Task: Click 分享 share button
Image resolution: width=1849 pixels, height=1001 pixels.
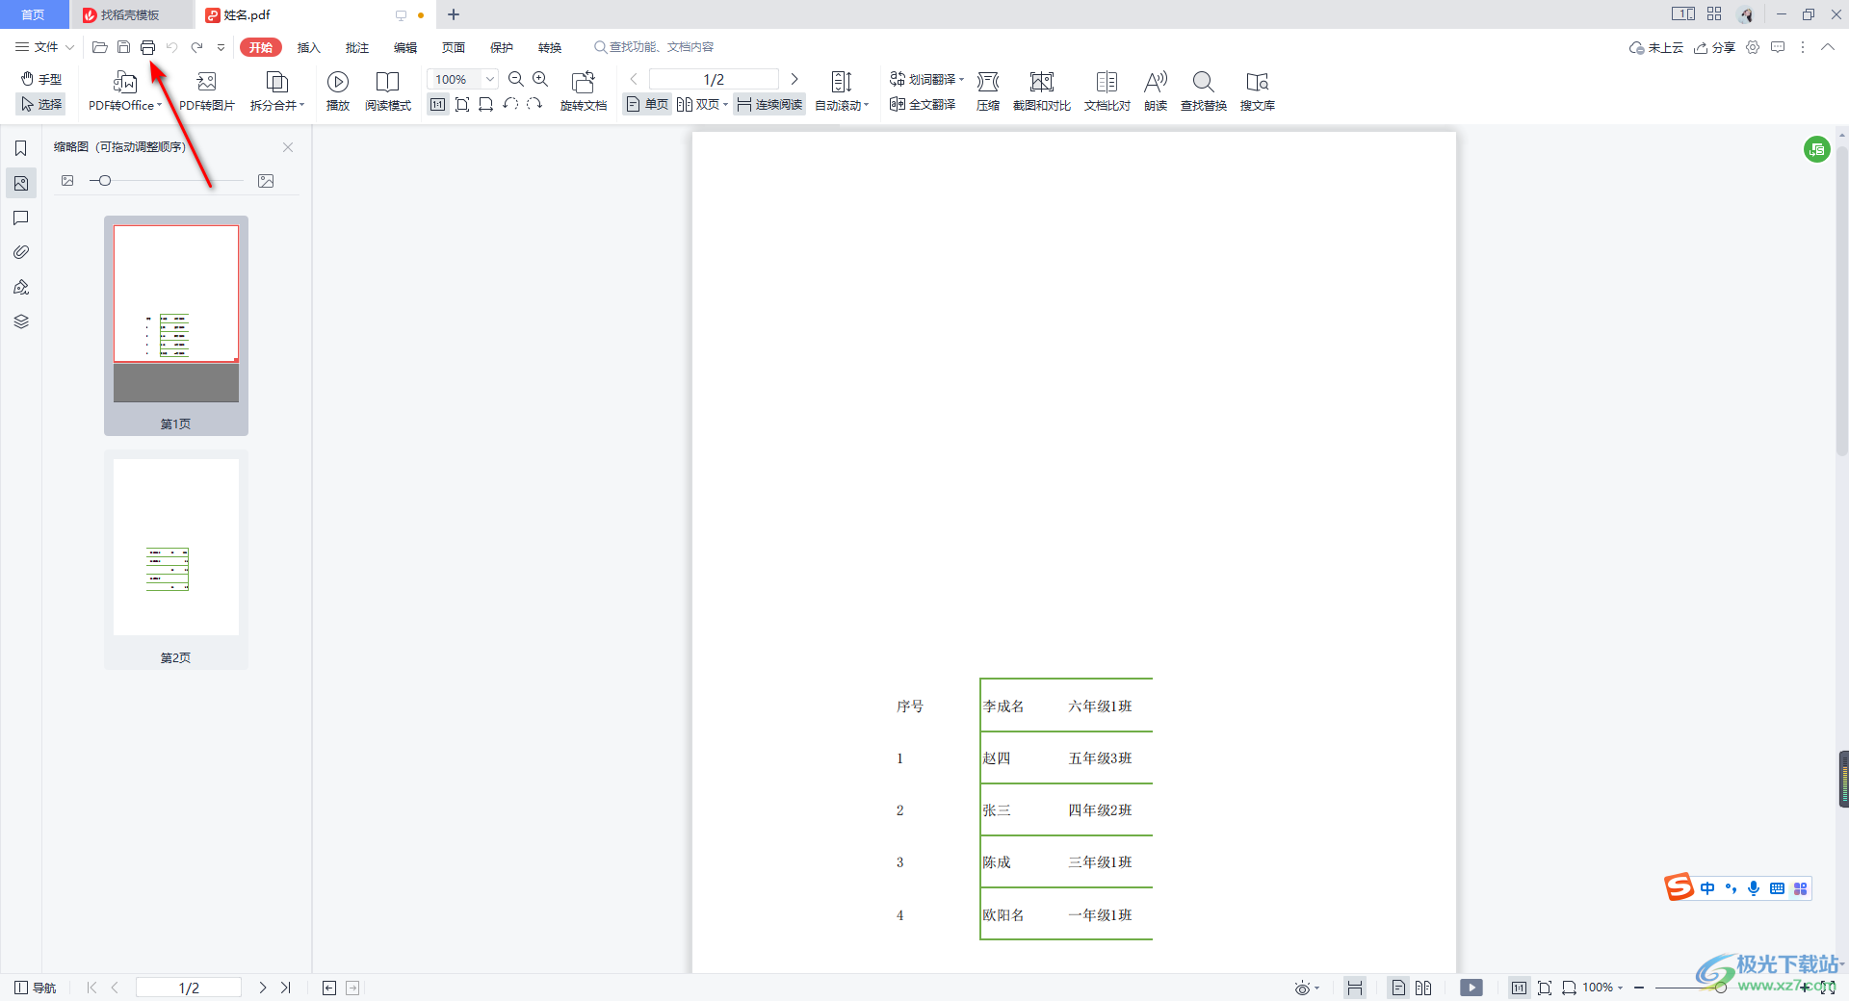Action: click(1715, 47)
